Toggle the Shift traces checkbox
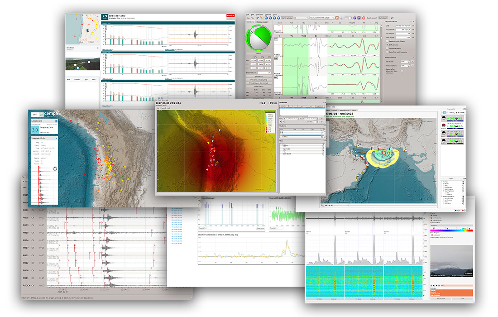Image resolution: width=498 pixels, height=317 pixels. (387, 45)
